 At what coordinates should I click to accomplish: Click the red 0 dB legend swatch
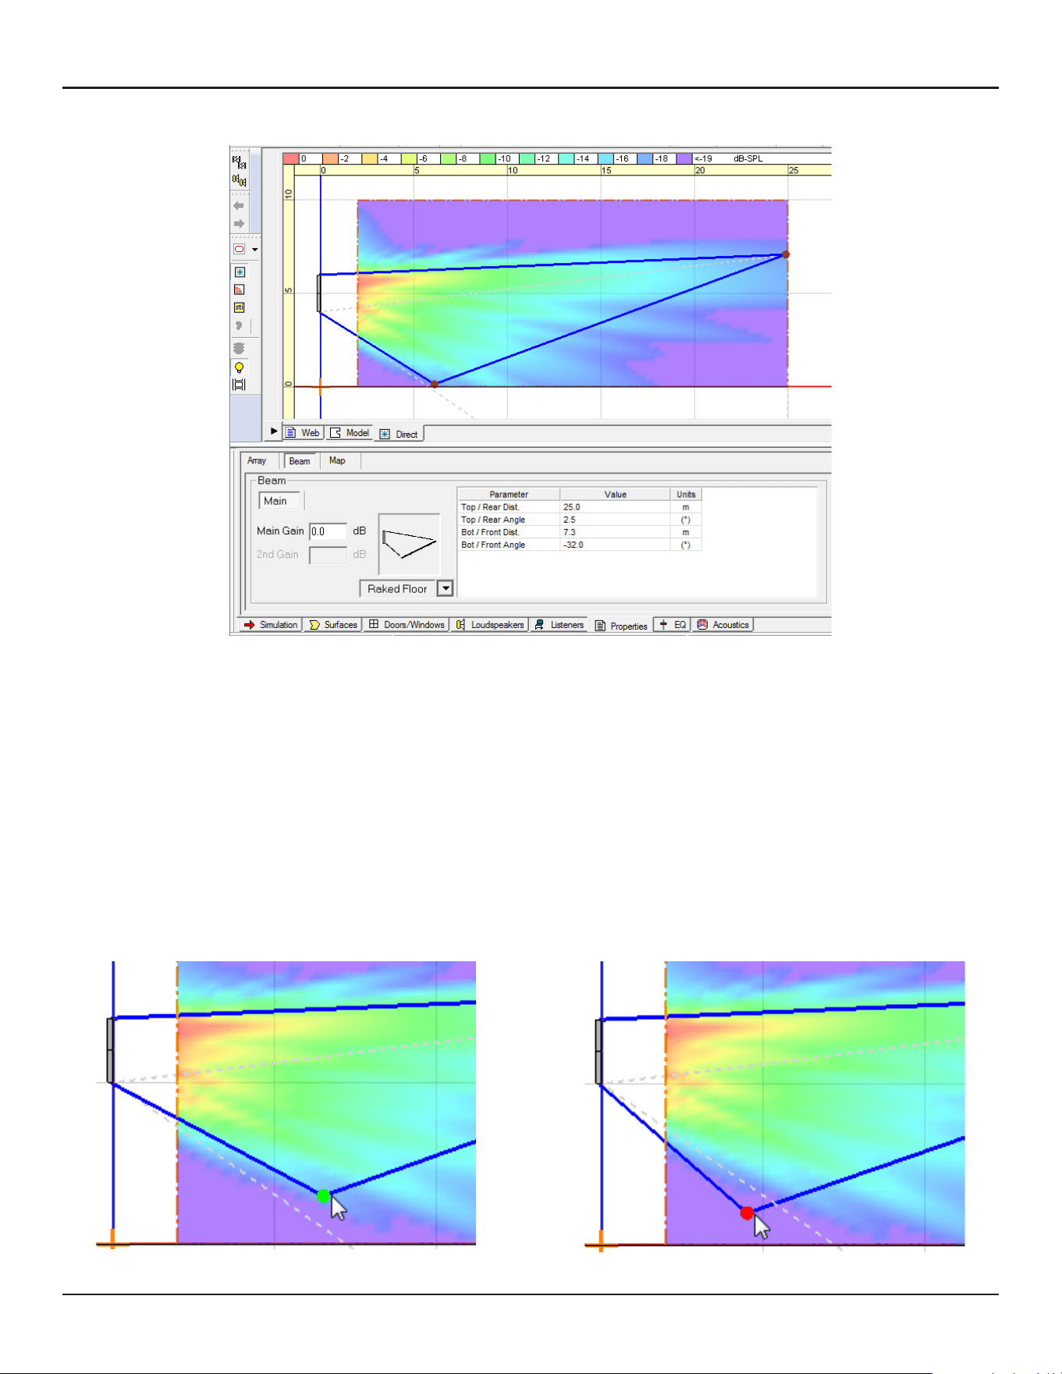click(291, 158)
